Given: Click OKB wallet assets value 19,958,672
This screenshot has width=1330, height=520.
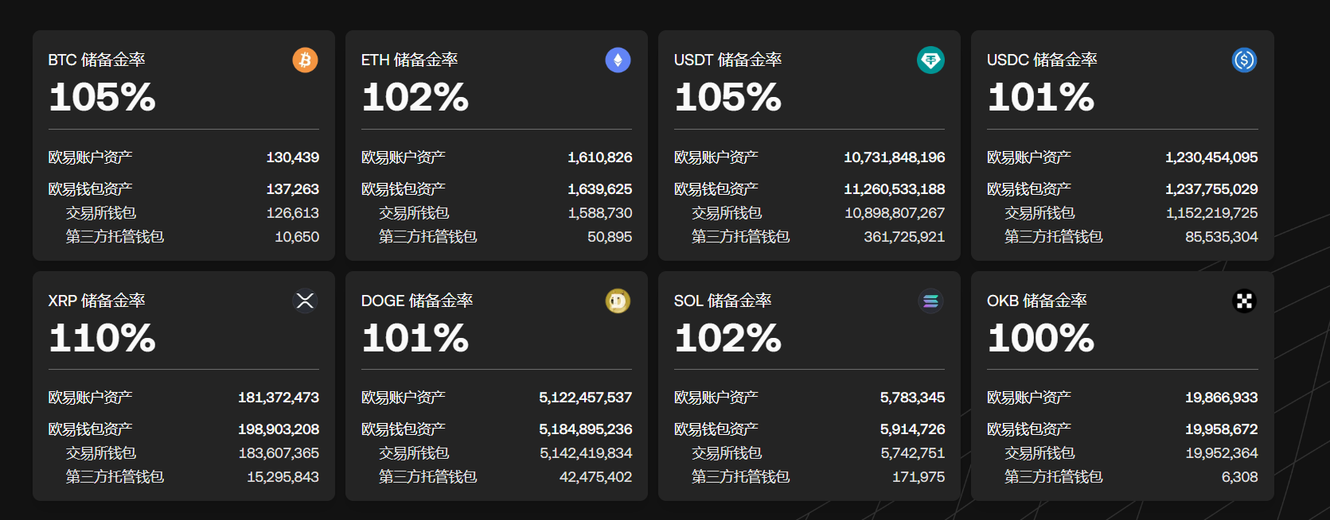Looking at the screenshot, I should (x=1221, y=429).
